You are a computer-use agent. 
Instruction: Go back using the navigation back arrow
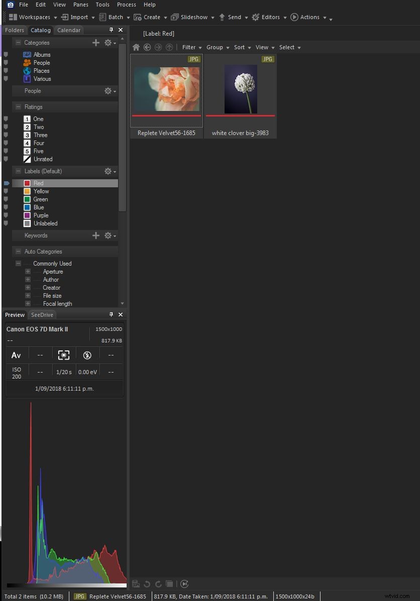point(147,47)
